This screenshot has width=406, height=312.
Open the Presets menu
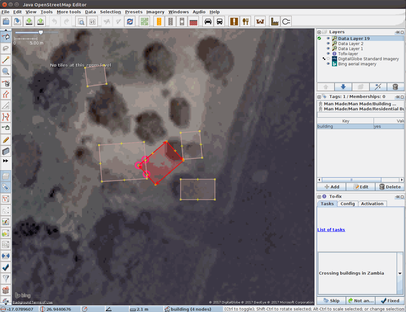click(x=133, y=12)
